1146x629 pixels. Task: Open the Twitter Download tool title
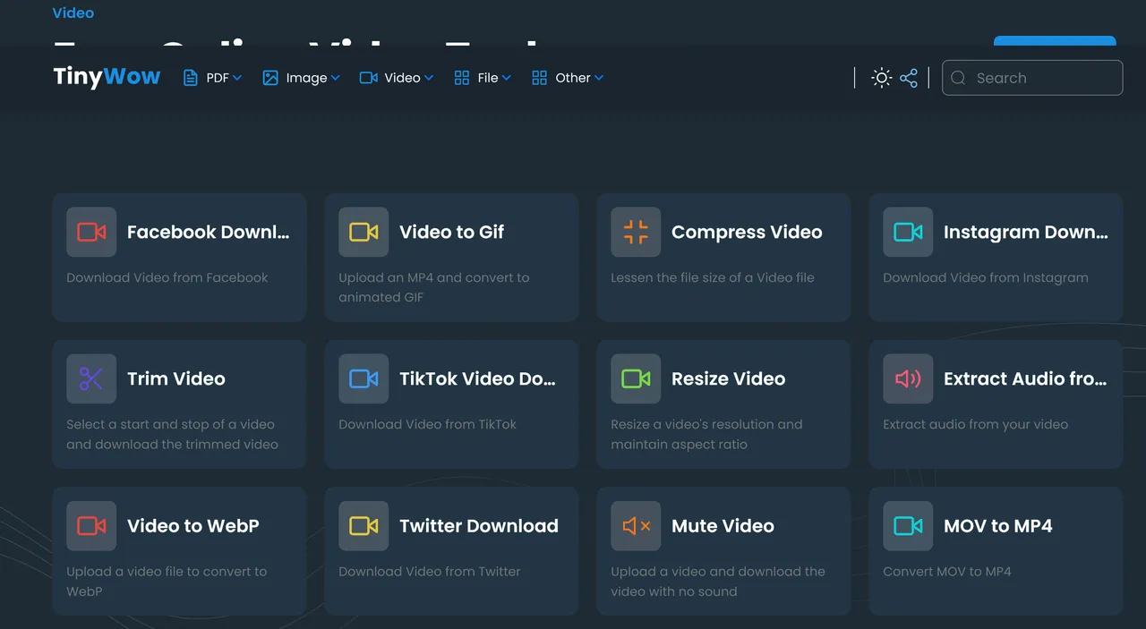click(479, 526)
